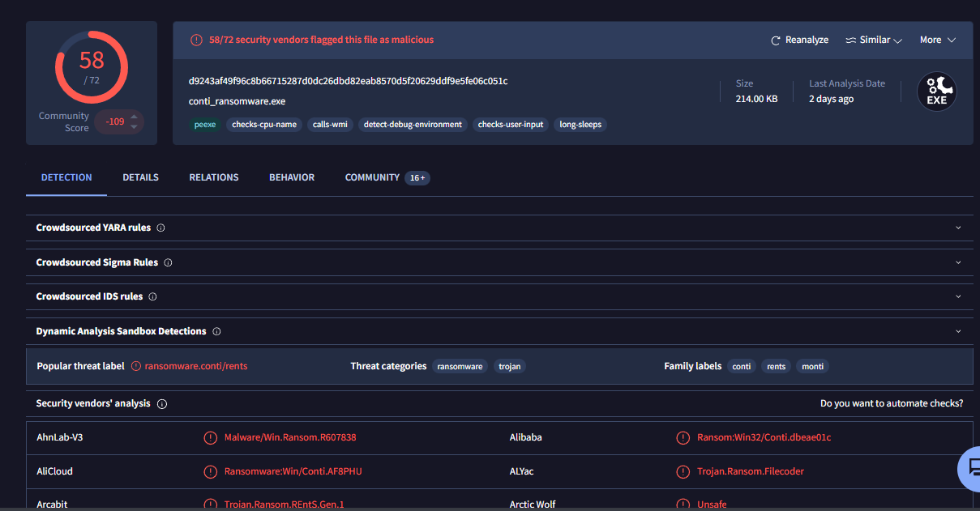Vote up on the community score
980x511 pixels.
click(x=135, y=117)
